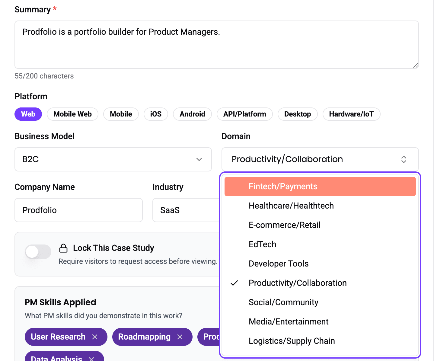The image size is (434, 361).
Task: Select the iOS platform chip
Action: (156, 114)
